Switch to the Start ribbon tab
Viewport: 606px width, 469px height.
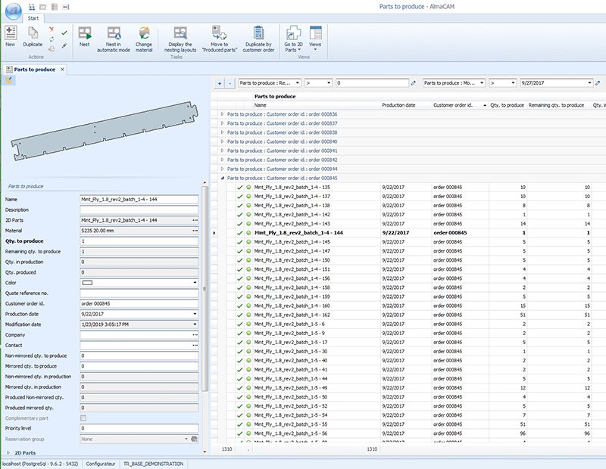(32, 17)
